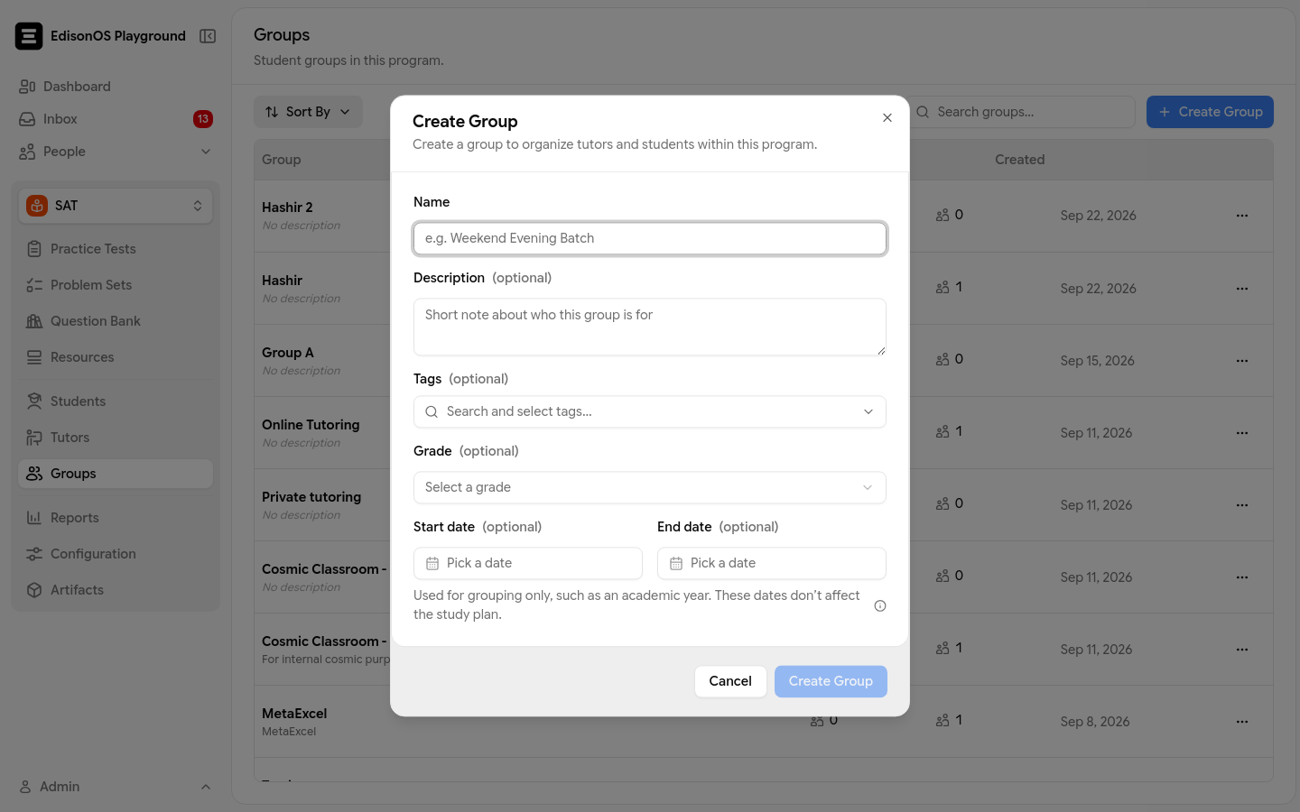
Task: Click the People icon in sidebar
Action: pos(27,152)
